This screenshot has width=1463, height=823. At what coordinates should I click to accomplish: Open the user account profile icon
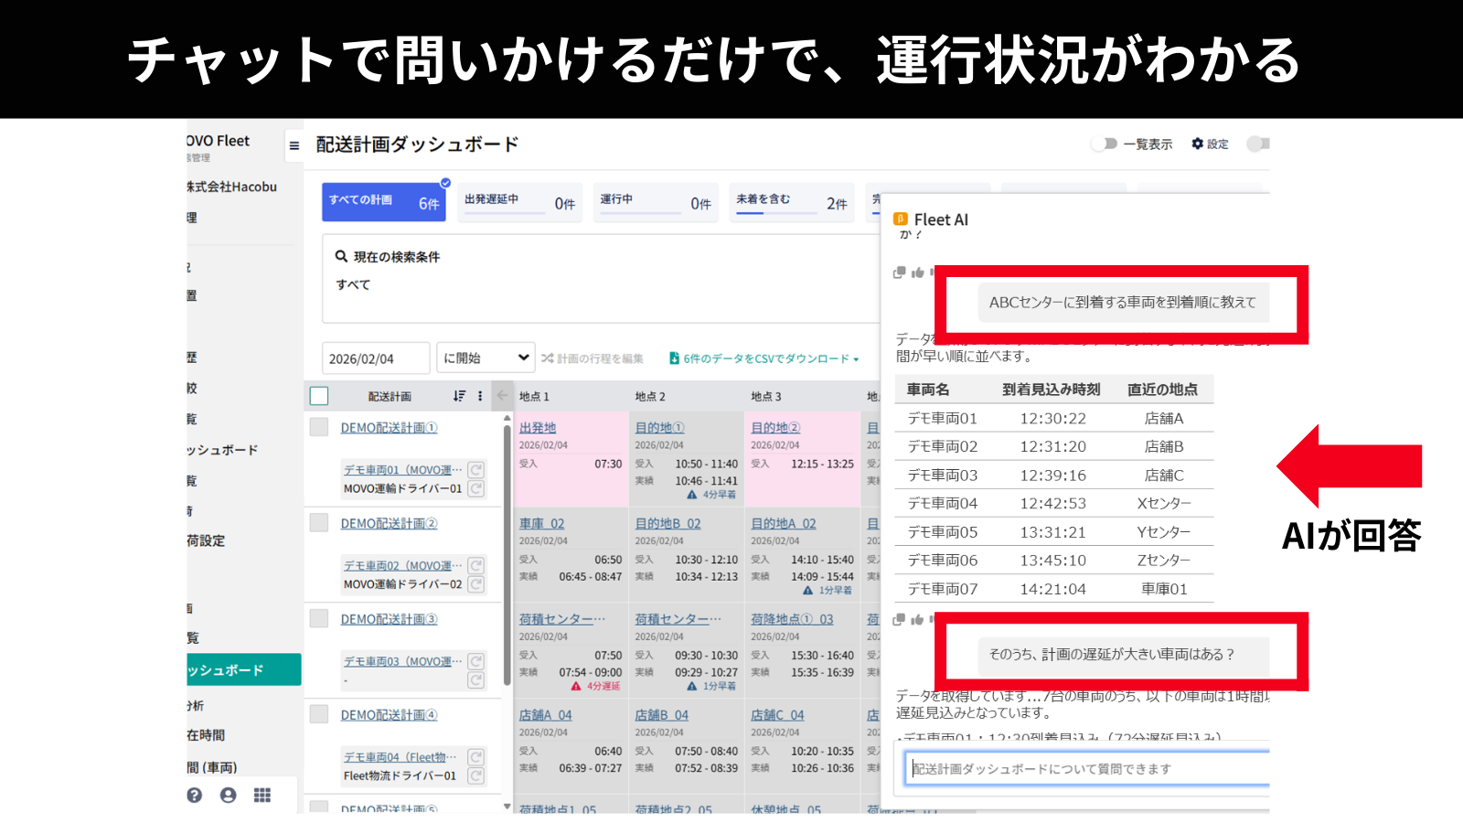click(x=228, y=795)
